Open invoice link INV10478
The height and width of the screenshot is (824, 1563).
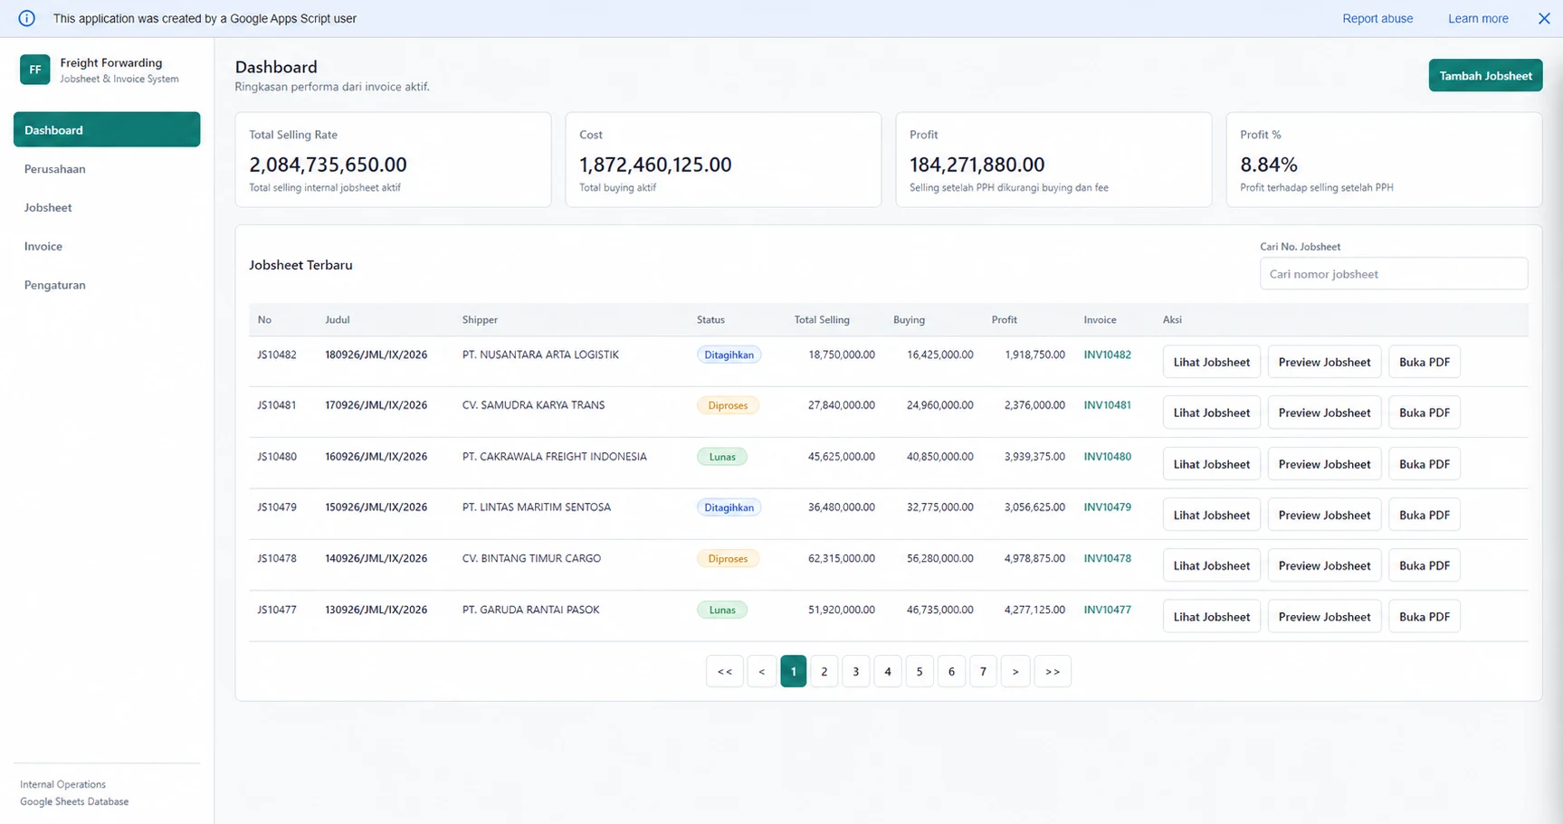(x=1107, y=558)
